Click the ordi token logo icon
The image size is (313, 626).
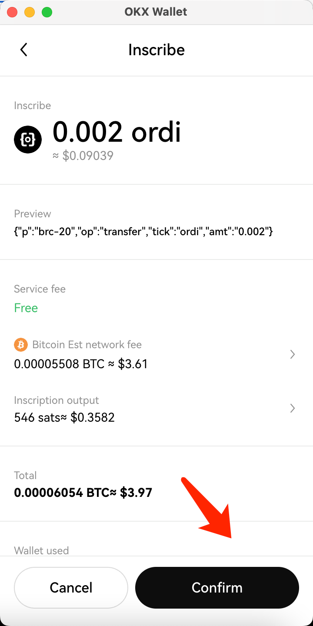point(28,140)
